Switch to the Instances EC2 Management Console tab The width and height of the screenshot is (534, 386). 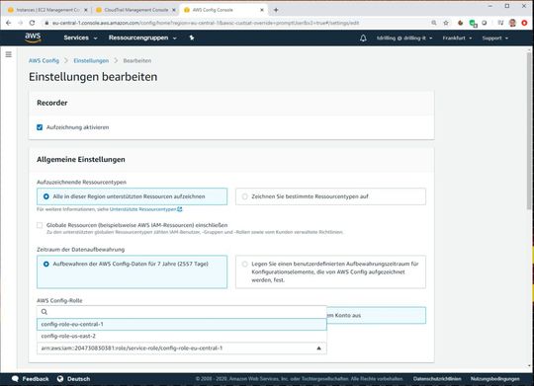click(47, 10)
